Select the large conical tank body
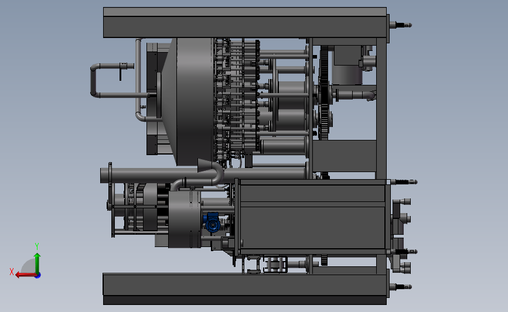Viewport: 508px width, 312px height. (x=188, y=102)
